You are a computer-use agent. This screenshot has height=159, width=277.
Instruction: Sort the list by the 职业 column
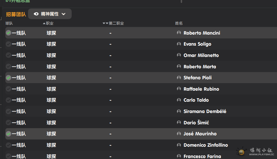[x=49, y=23]
